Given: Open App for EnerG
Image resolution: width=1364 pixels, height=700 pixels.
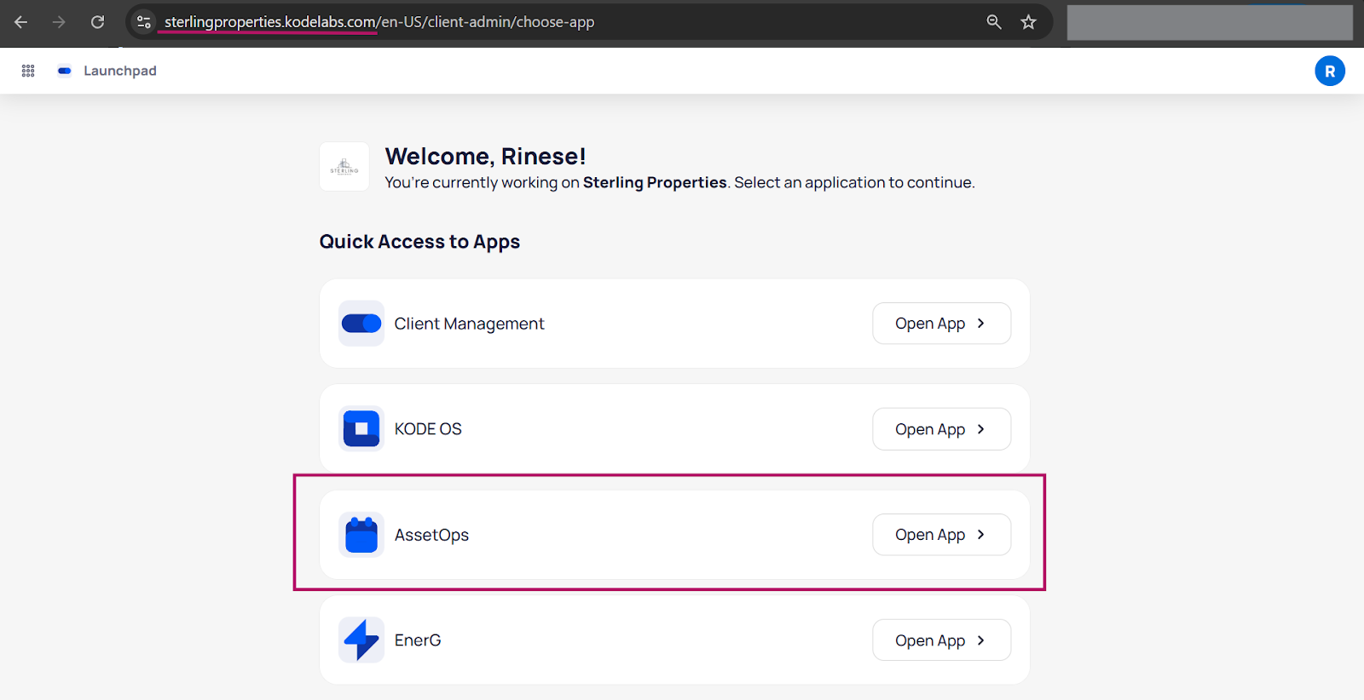Looking at the screenshot, I should tap(941, 640).
